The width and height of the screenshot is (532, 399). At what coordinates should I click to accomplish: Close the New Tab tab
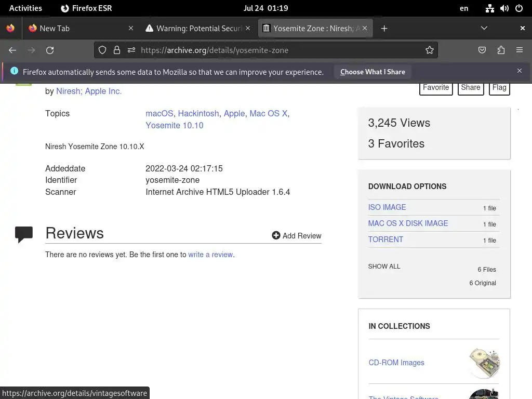pyautogui.click(x=131, y=28)
